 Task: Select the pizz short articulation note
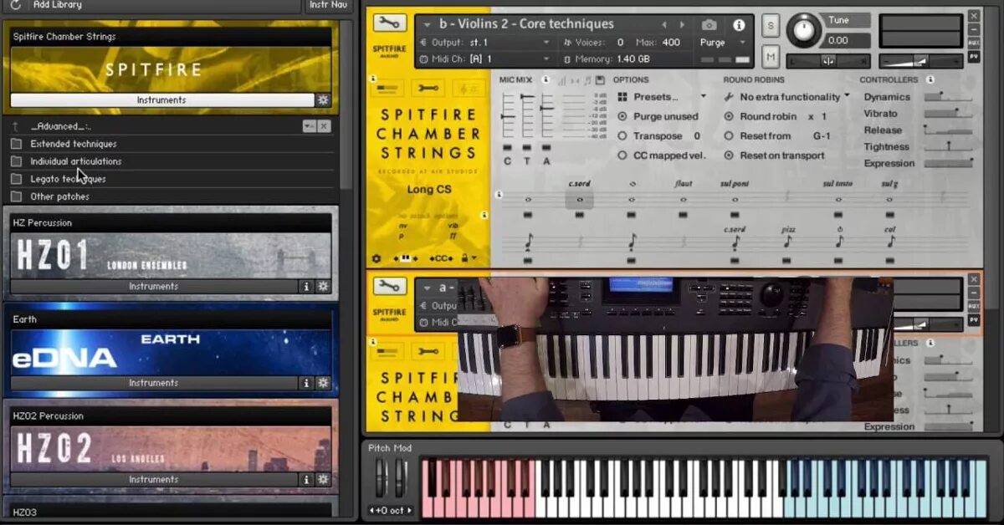click(x=787, y=242)
